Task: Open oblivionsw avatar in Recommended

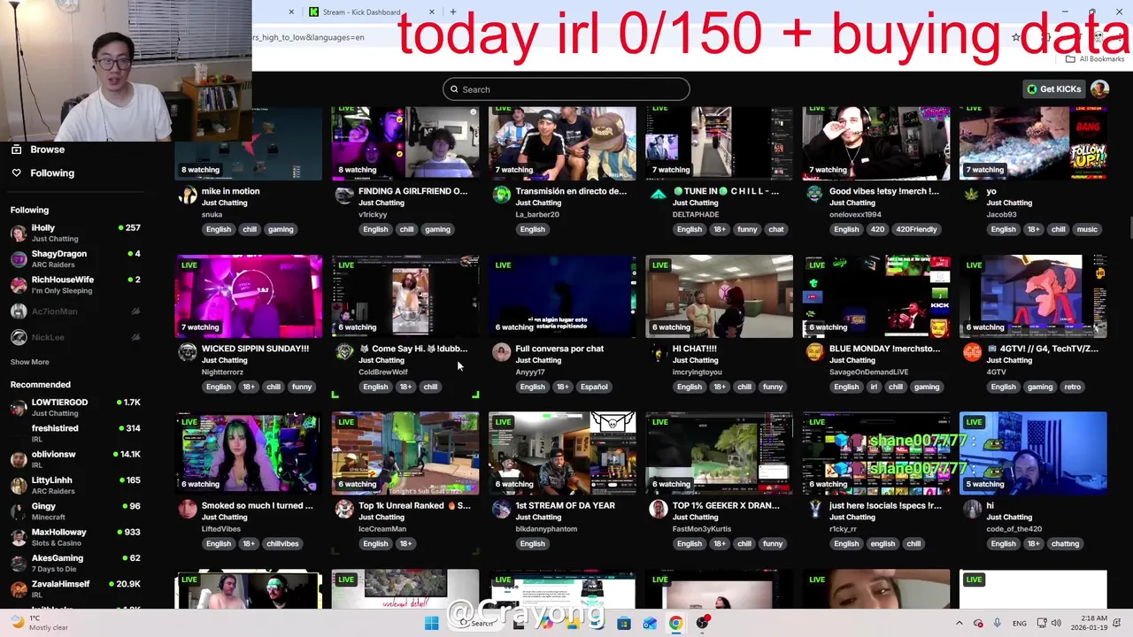Action: 19,459
